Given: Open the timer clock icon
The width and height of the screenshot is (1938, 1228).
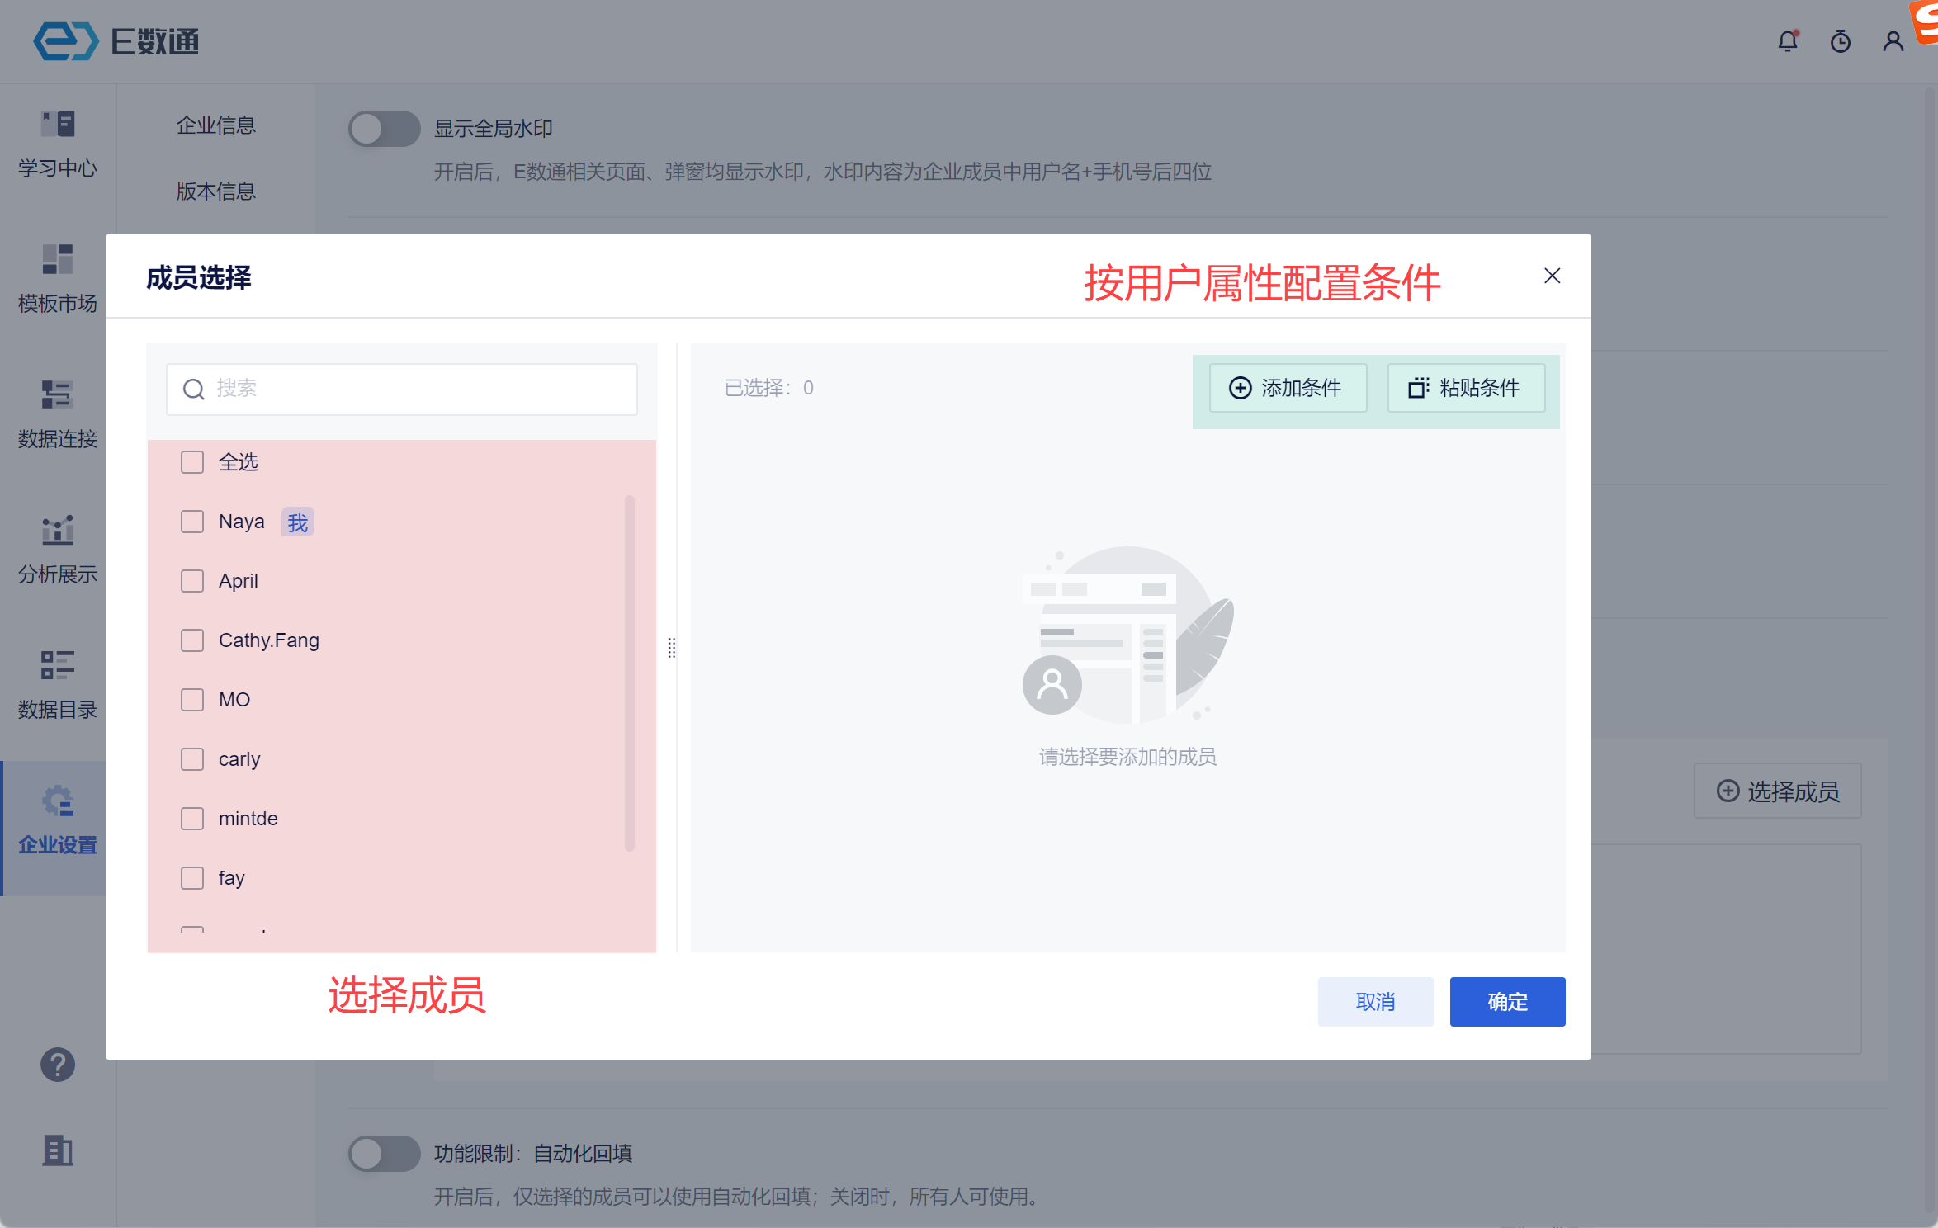Looking at the screenshot, I should tap(1840, 41).
